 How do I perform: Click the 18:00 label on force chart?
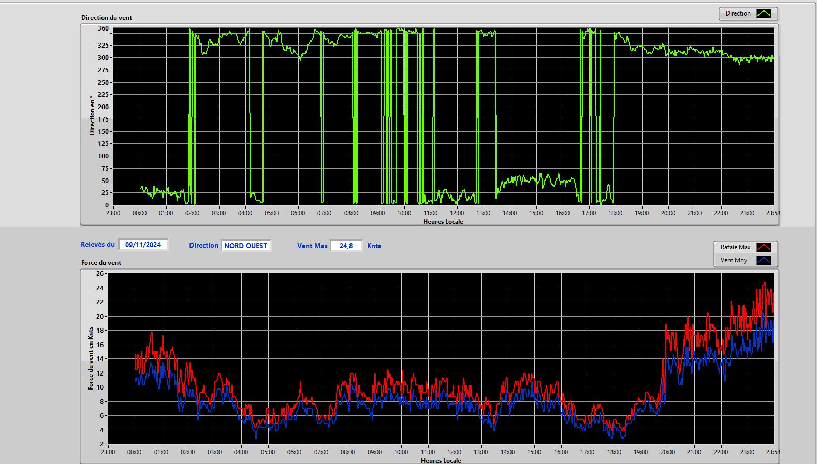pyautogui.click(x=614, y=452)
